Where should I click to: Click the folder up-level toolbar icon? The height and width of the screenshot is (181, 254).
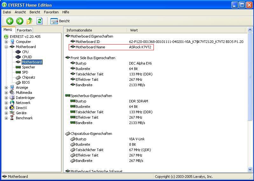click(30, 21)
